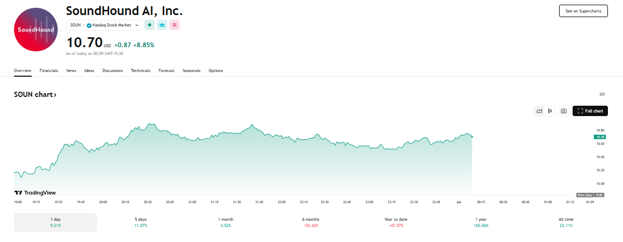Switch to the Financials tab
The width and height of the screenshot is (623, 242).
[x=49, y=70]
